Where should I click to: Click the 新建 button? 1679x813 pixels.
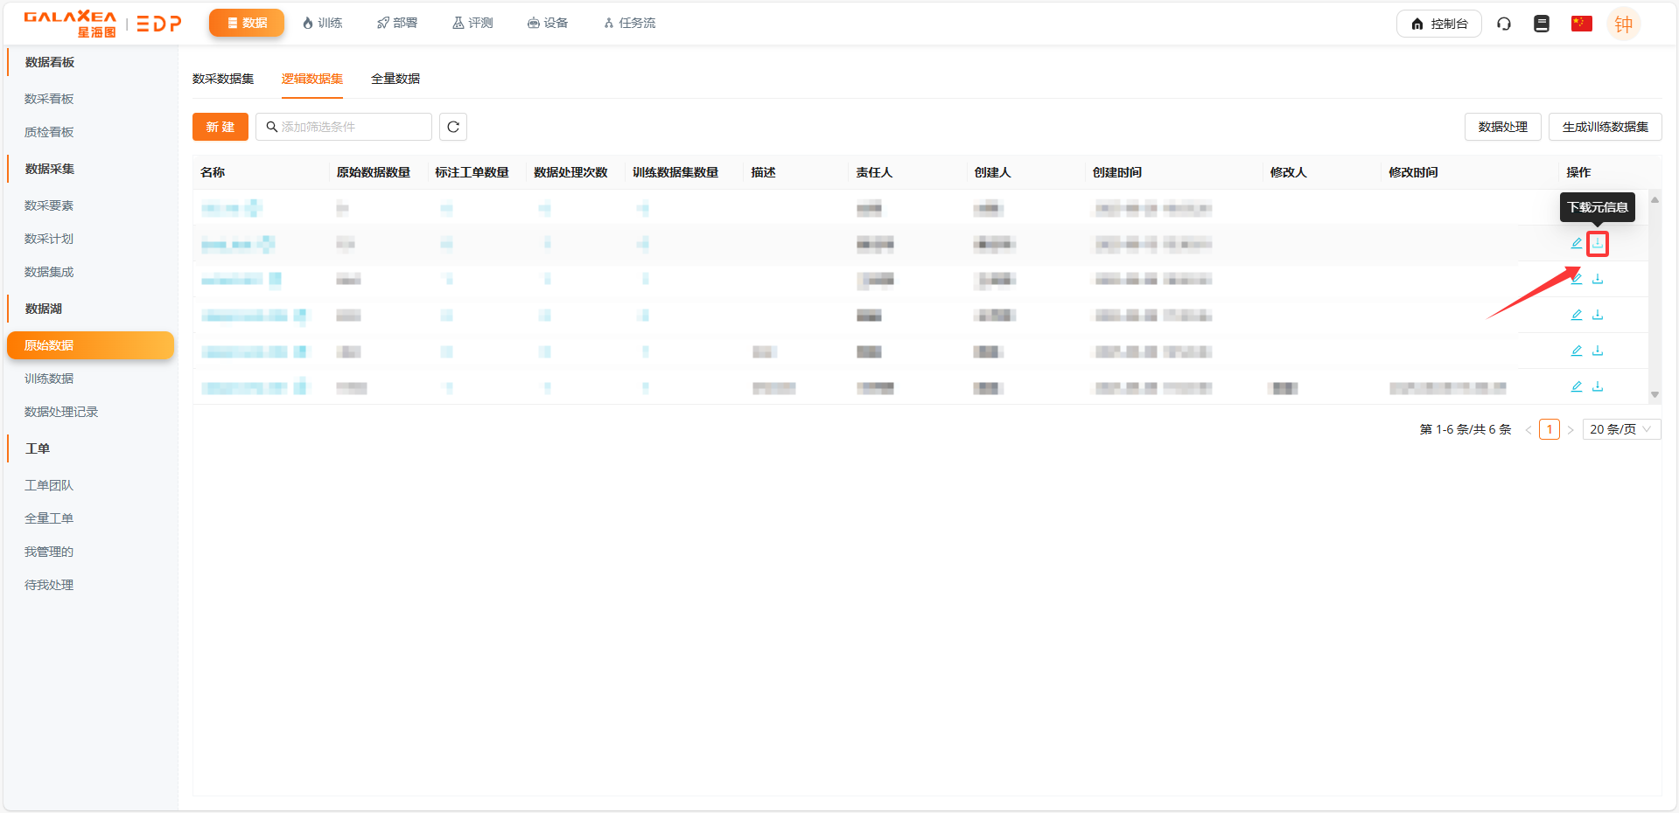pyautogui.click(x=220, y=127)
